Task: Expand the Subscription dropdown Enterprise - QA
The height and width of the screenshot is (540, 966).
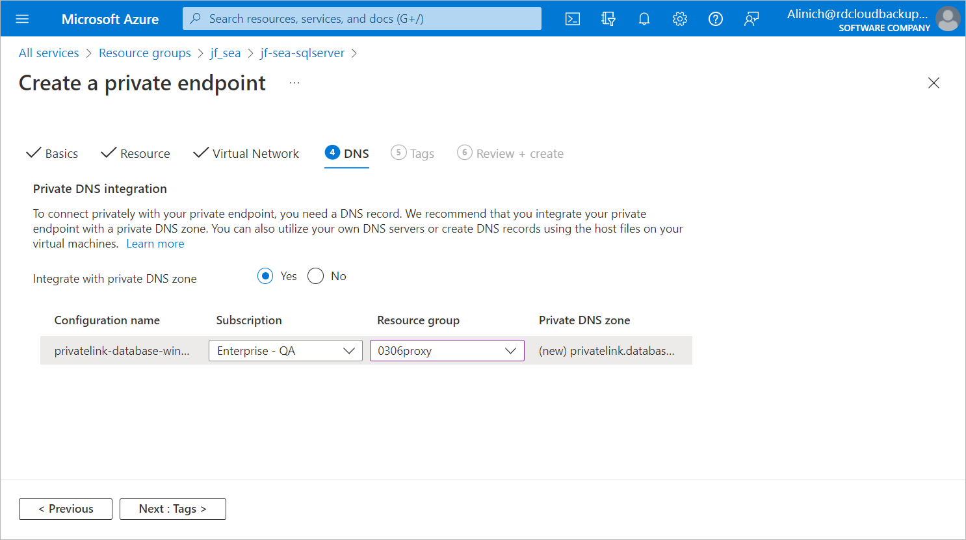Action: (285, 351)
